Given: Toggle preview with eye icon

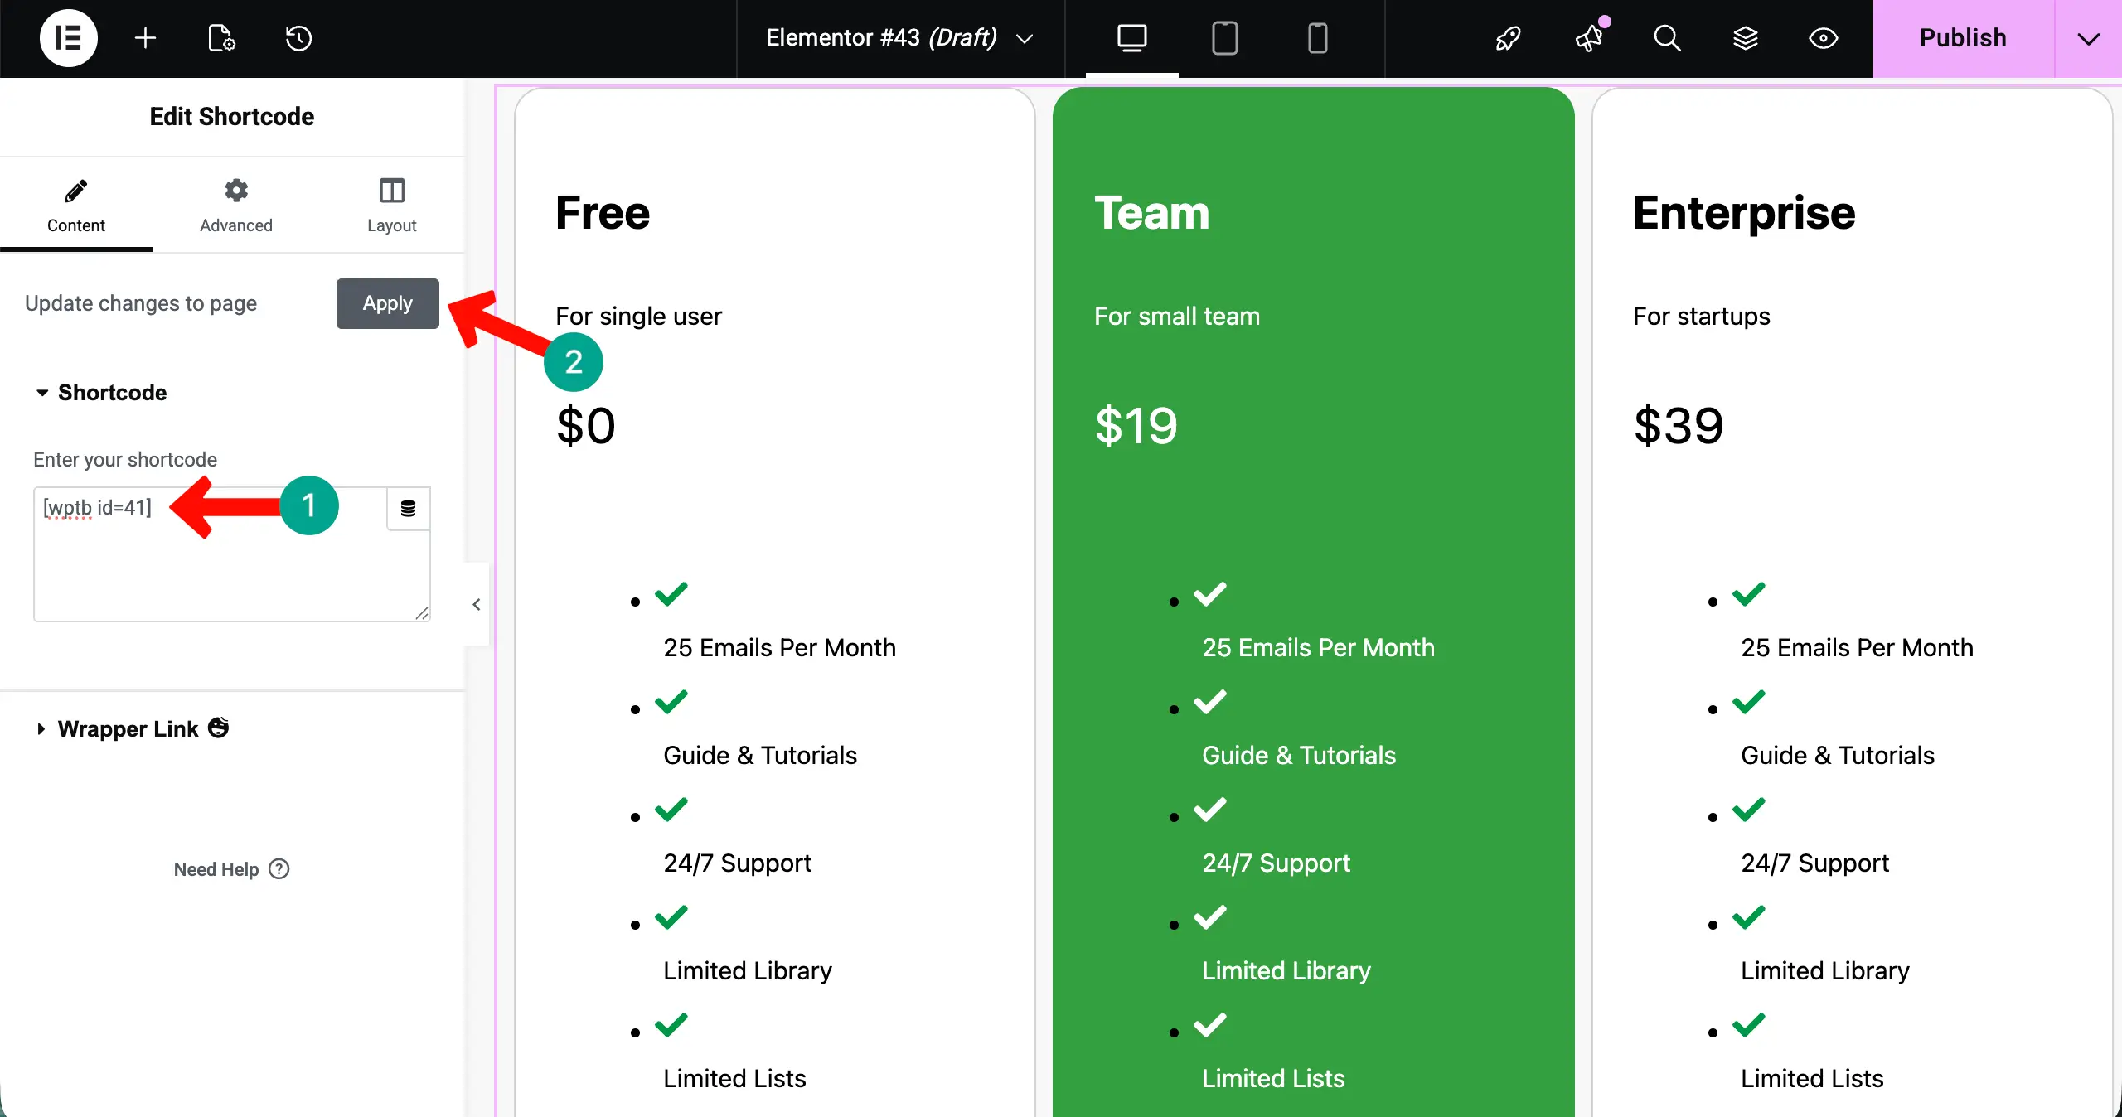Looking at the screenshot, I should 1823,38.
